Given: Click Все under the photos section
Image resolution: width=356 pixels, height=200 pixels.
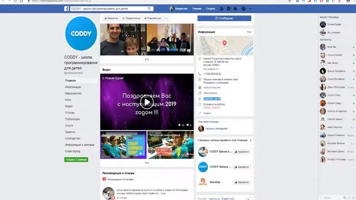Looking at the screenshot, I should 147,59.
